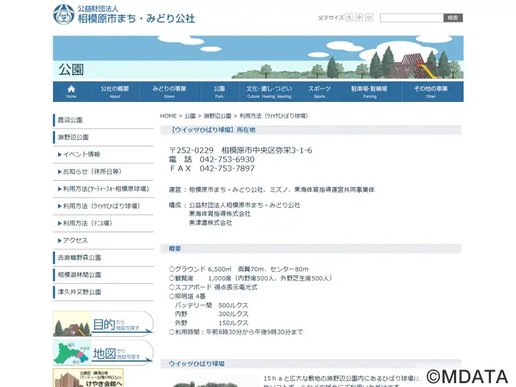The width and height of the screenshot is (516, 387).
Task: Open 利用方法(テニス場) sidebar link
Action: (x=87, y=223)
